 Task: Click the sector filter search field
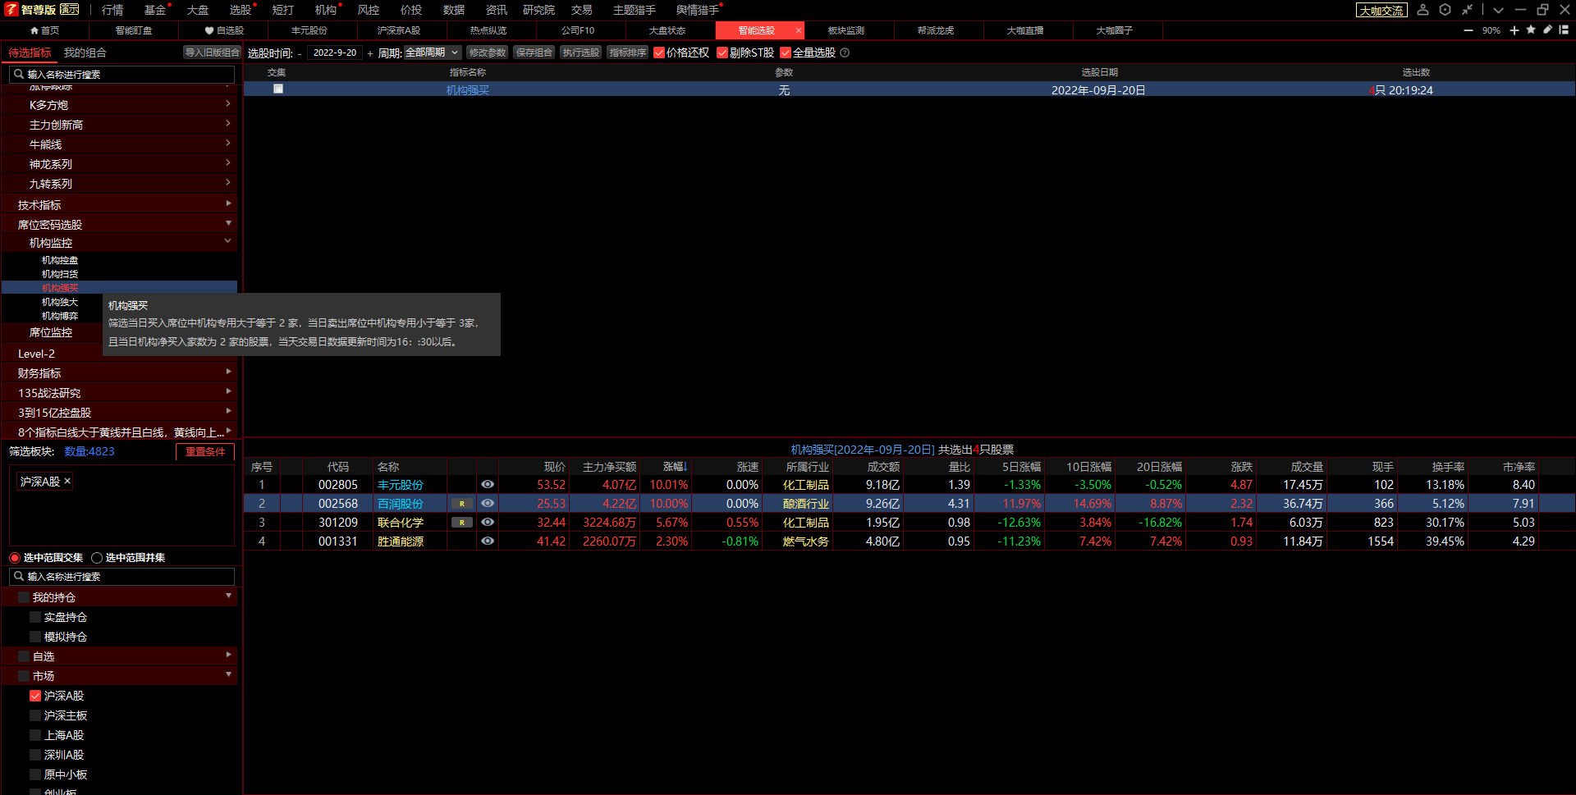[x=121, y=577]
